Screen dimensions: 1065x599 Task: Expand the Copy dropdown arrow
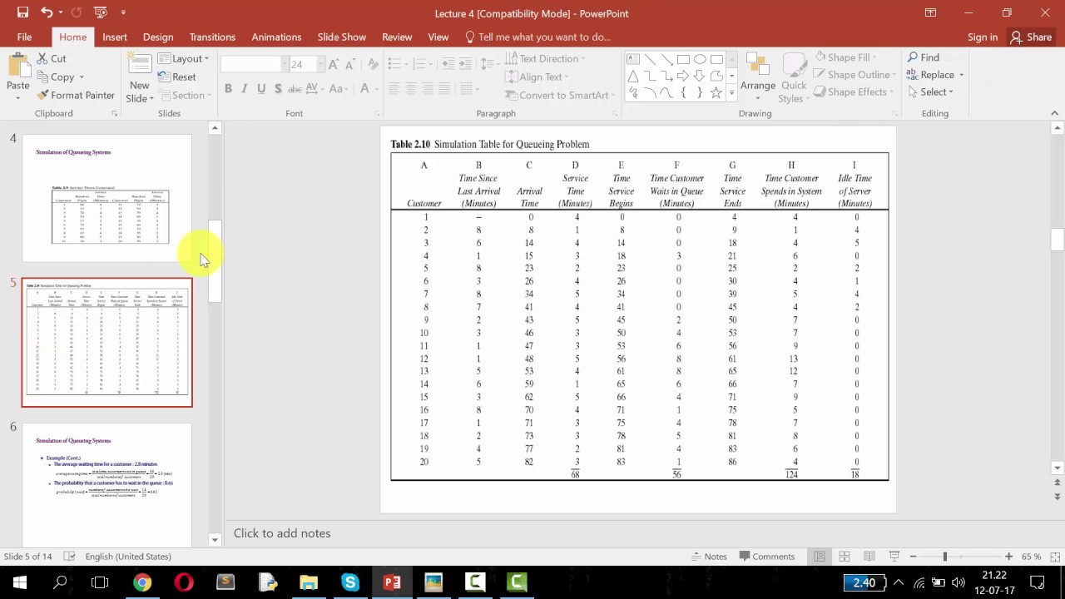coord(81,77)
